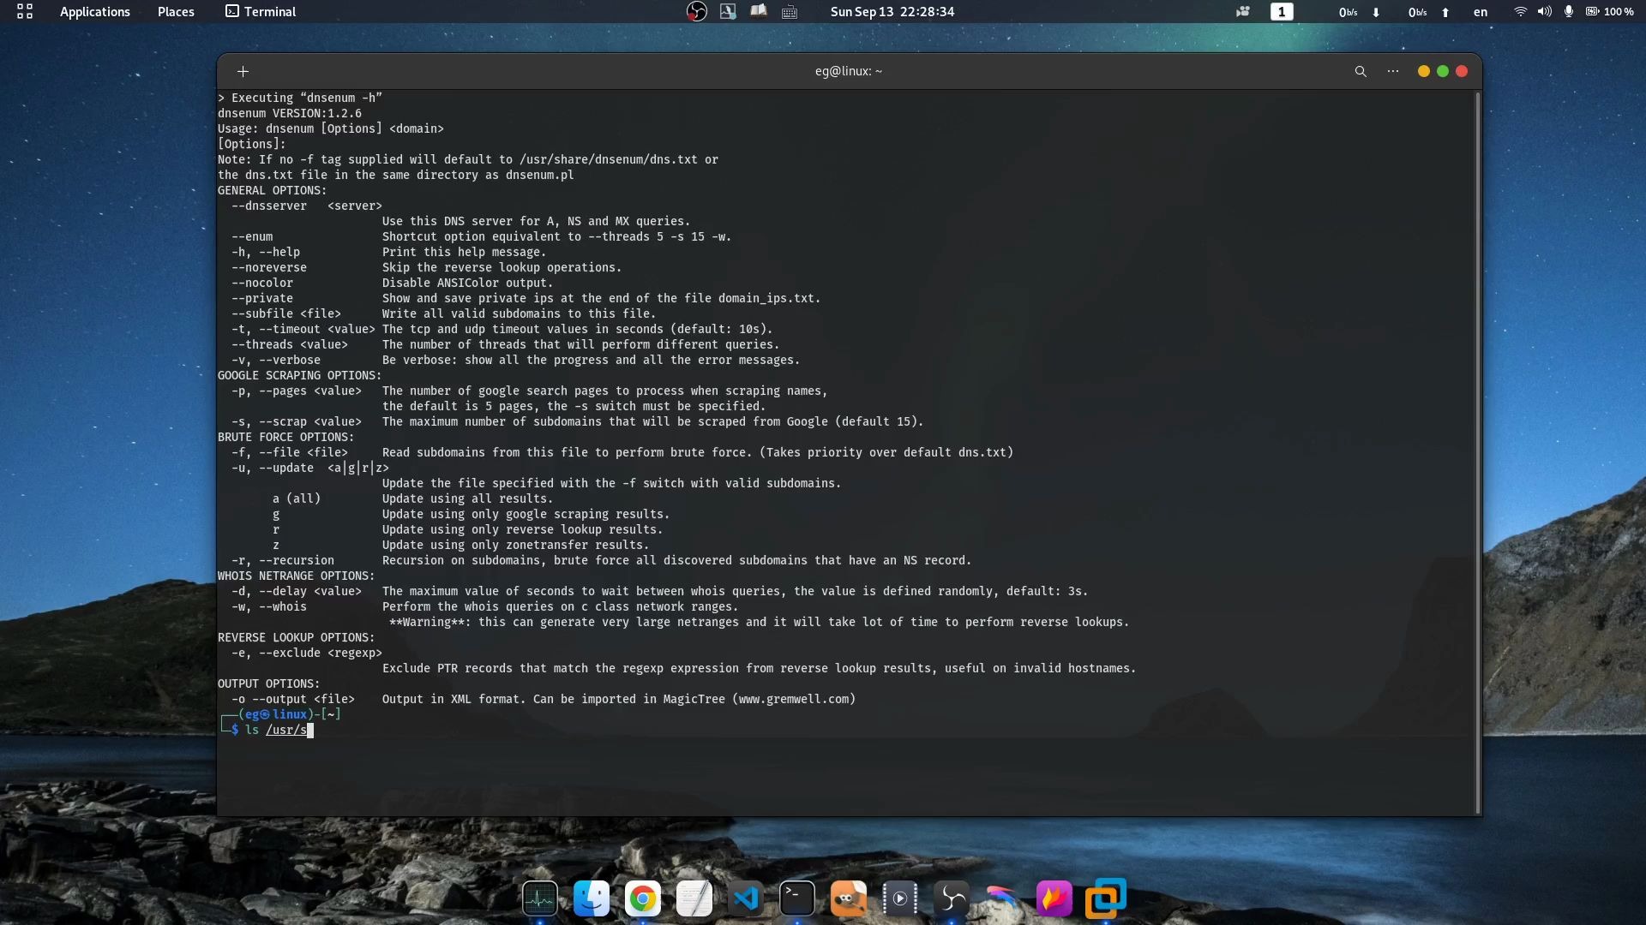This screenshot has width=1646, height=925.
Task: Click the OBS recording tray icon
Action: pos(697,12)
